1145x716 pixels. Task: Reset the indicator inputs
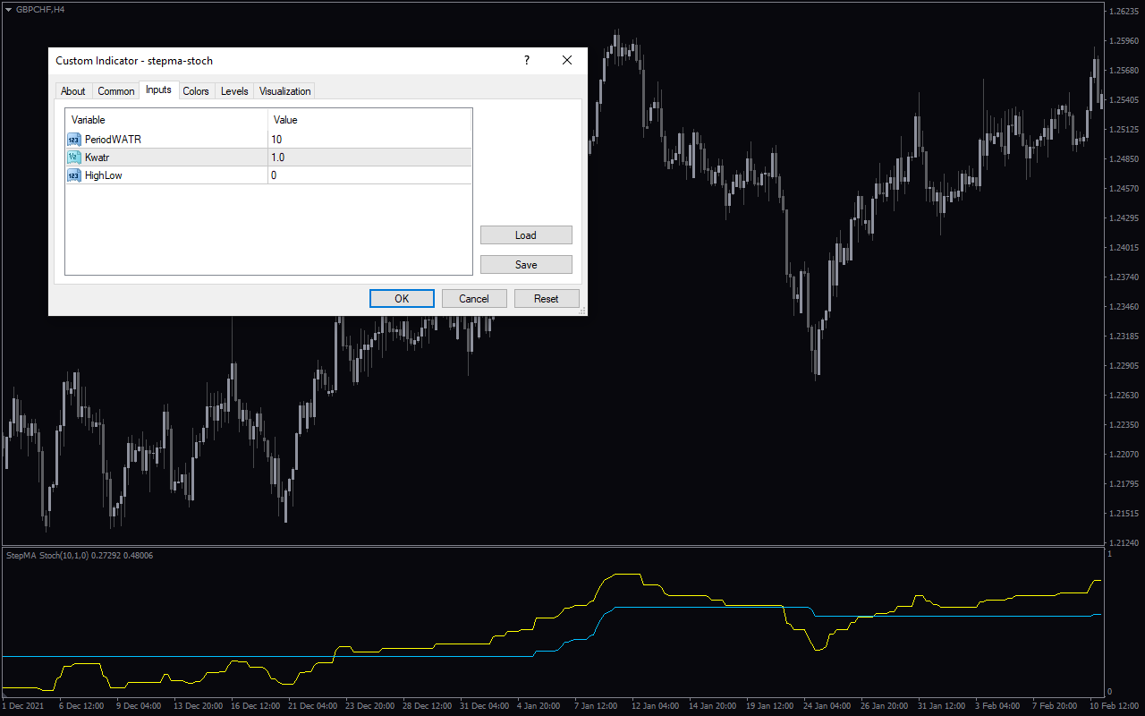click(547, 299)
